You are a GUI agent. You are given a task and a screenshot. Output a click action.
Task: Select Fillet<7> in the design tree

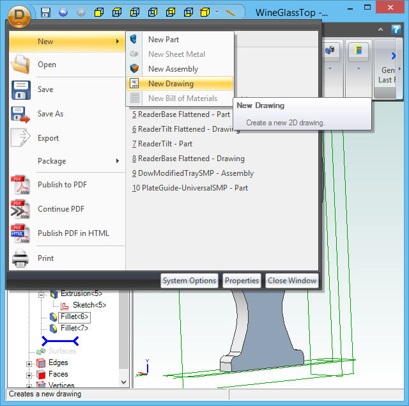point(74,328)
